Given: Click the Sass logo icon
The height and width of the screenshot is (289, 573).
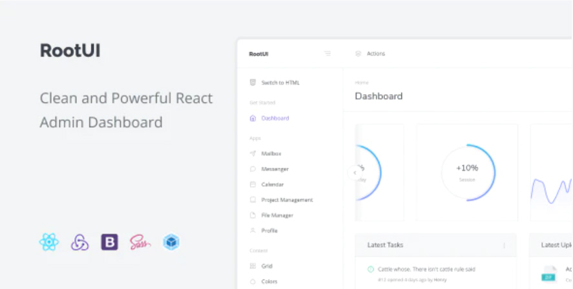Looking at the screenshot, I should click(140, 243).
